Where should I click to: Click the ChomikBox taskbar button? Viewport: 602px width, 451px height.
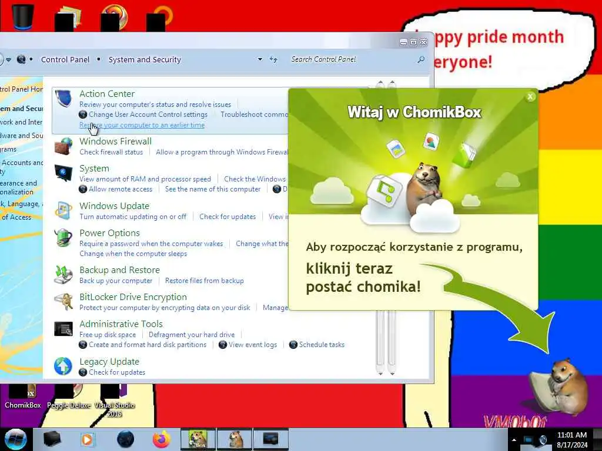click(x=198, y=439)
